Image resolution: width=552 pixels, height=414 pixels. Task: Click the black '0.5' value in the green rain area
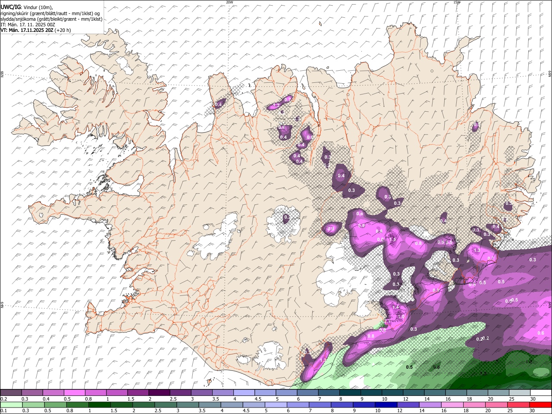(409, 367)
